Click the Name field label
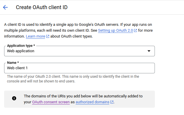This screenshot has height=115, width=184. pyautogui.click(x=13, y=62)
